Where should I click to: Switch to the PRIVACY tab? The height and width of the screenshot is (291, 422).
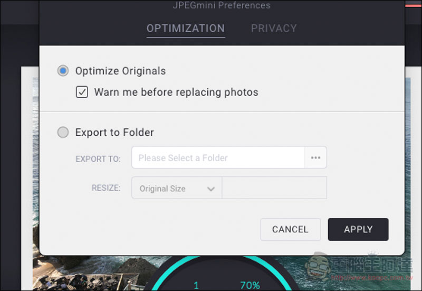pyautogui.click(x=274, y=29)
